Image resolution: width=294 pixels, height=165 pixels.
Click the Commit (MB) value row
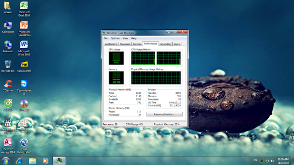coord(164,105)
